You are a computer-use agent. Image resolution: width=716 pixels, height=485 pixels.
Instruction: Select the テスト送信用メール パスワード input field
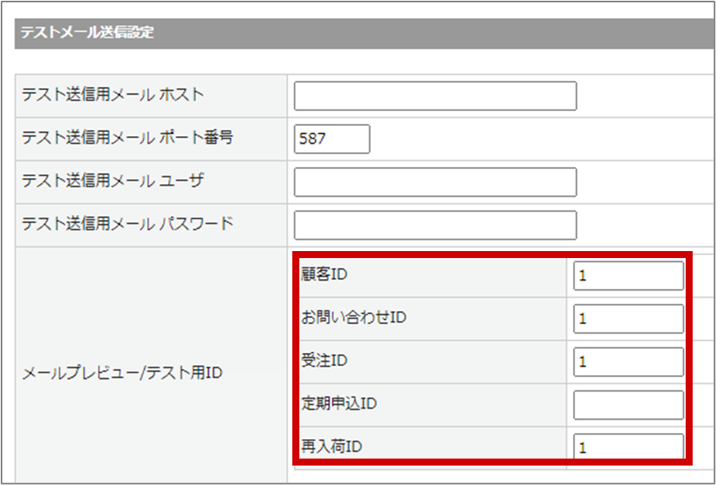435,225
